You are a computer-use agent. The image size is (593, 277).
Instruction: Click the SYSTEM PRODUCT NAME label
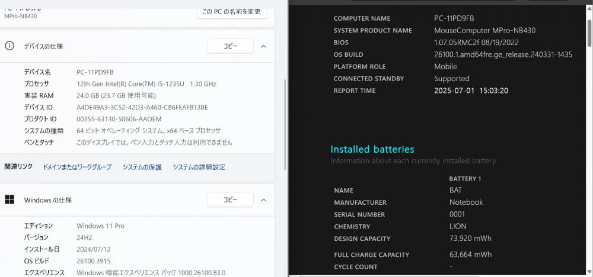372,30
